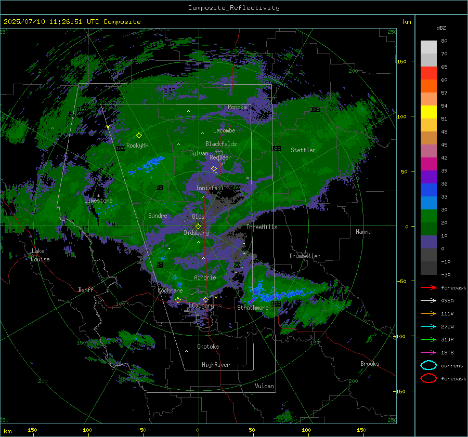Click the cyan current ellipse icon
This screenshot has width=468, height=437.
point(428,365)
